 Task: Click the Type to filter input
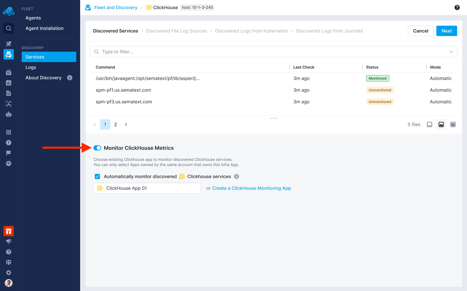coord(274,52)
